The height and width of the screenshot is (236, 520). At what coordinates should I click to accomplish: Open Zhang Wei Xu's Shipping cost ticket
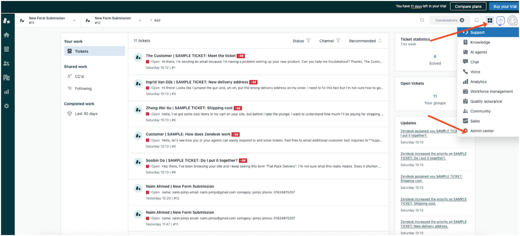pyautogui.click(x=259, y=114)
